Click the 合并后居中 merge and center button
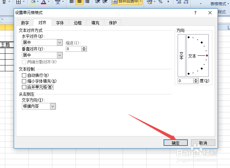 tap(125, 2)
